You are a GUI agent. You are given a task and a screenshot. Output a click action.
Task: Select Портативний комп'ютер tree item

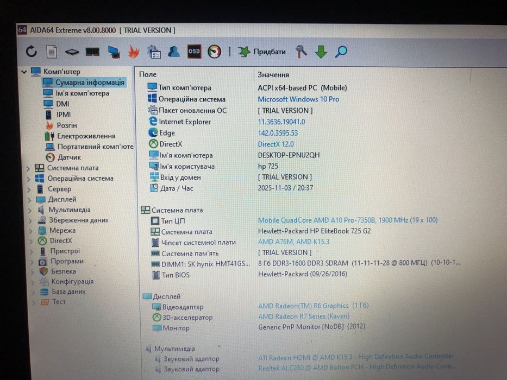click(95, 147)
